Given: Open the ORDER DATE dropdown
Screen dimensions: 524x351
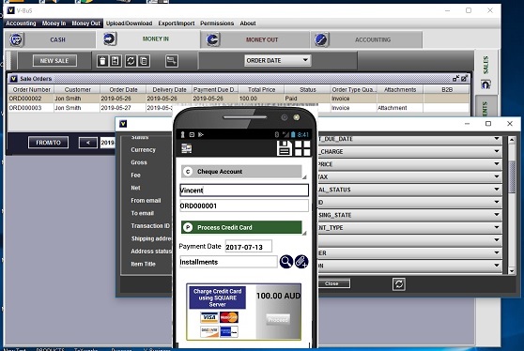Looking at the screenshot, I should pyautogui.click(x=277, y=60).
